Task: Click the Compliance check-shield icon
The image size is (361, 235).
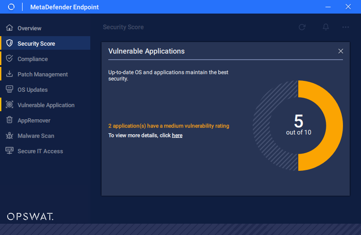Action: [x=9, y=59]
